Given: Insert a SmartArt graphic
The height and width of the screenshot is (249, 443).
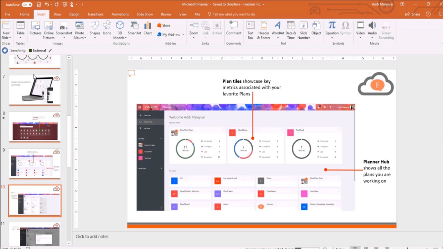Looking at the screenshot, I should (x=134, y=28).
